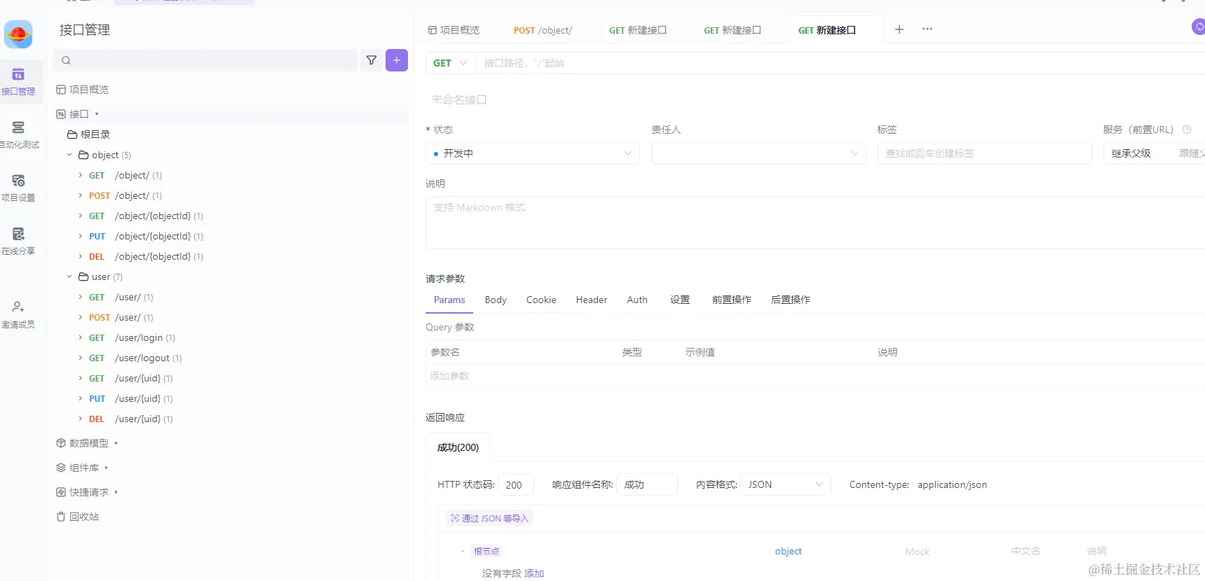Expand the GET /user/login tree row
1205x581 pixels.
[81, 337]
